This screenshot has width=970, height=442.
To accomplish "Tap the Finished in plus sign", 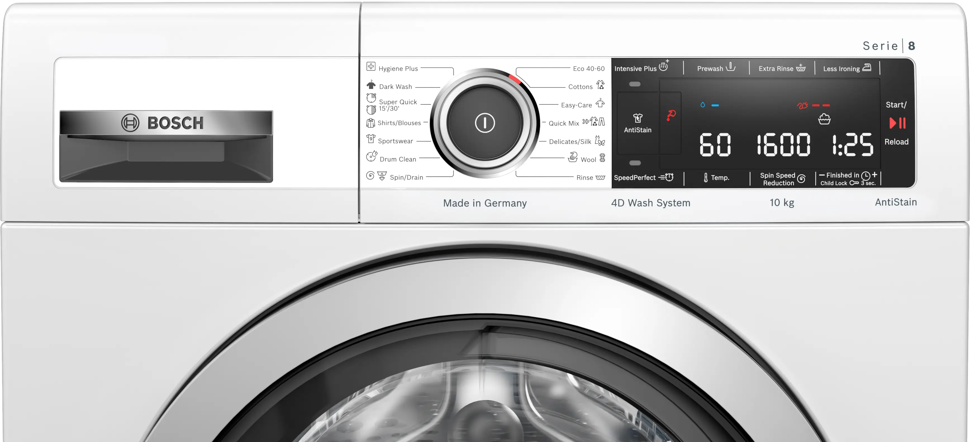I will (x=874, y=175).
